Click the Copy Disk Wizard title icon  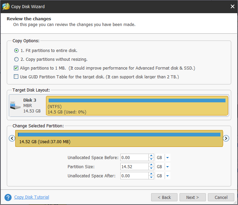(6, 6)
